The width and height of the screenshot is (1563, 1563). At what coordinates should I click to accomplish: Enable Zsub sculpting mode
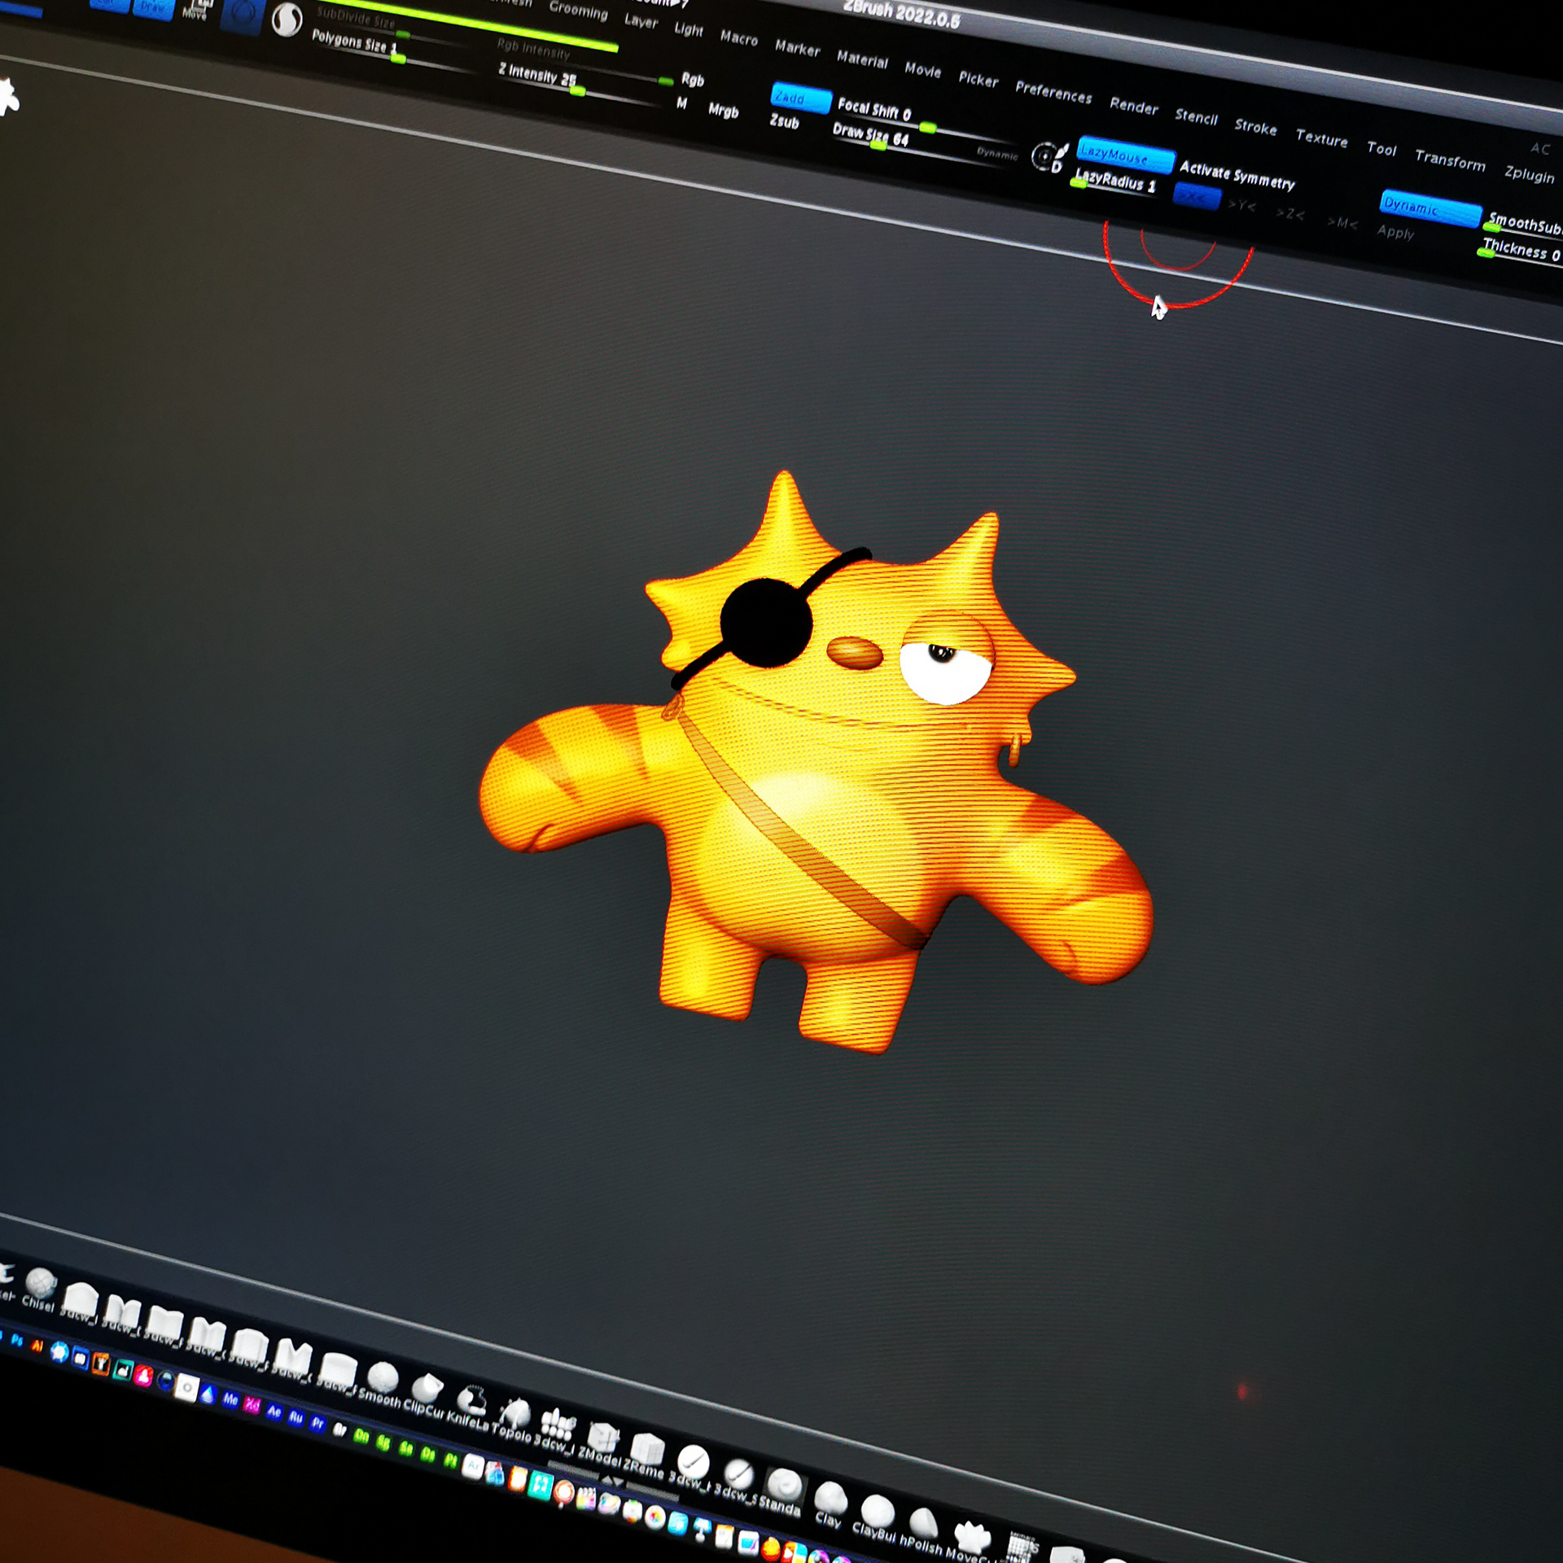[x=785, y=122]
